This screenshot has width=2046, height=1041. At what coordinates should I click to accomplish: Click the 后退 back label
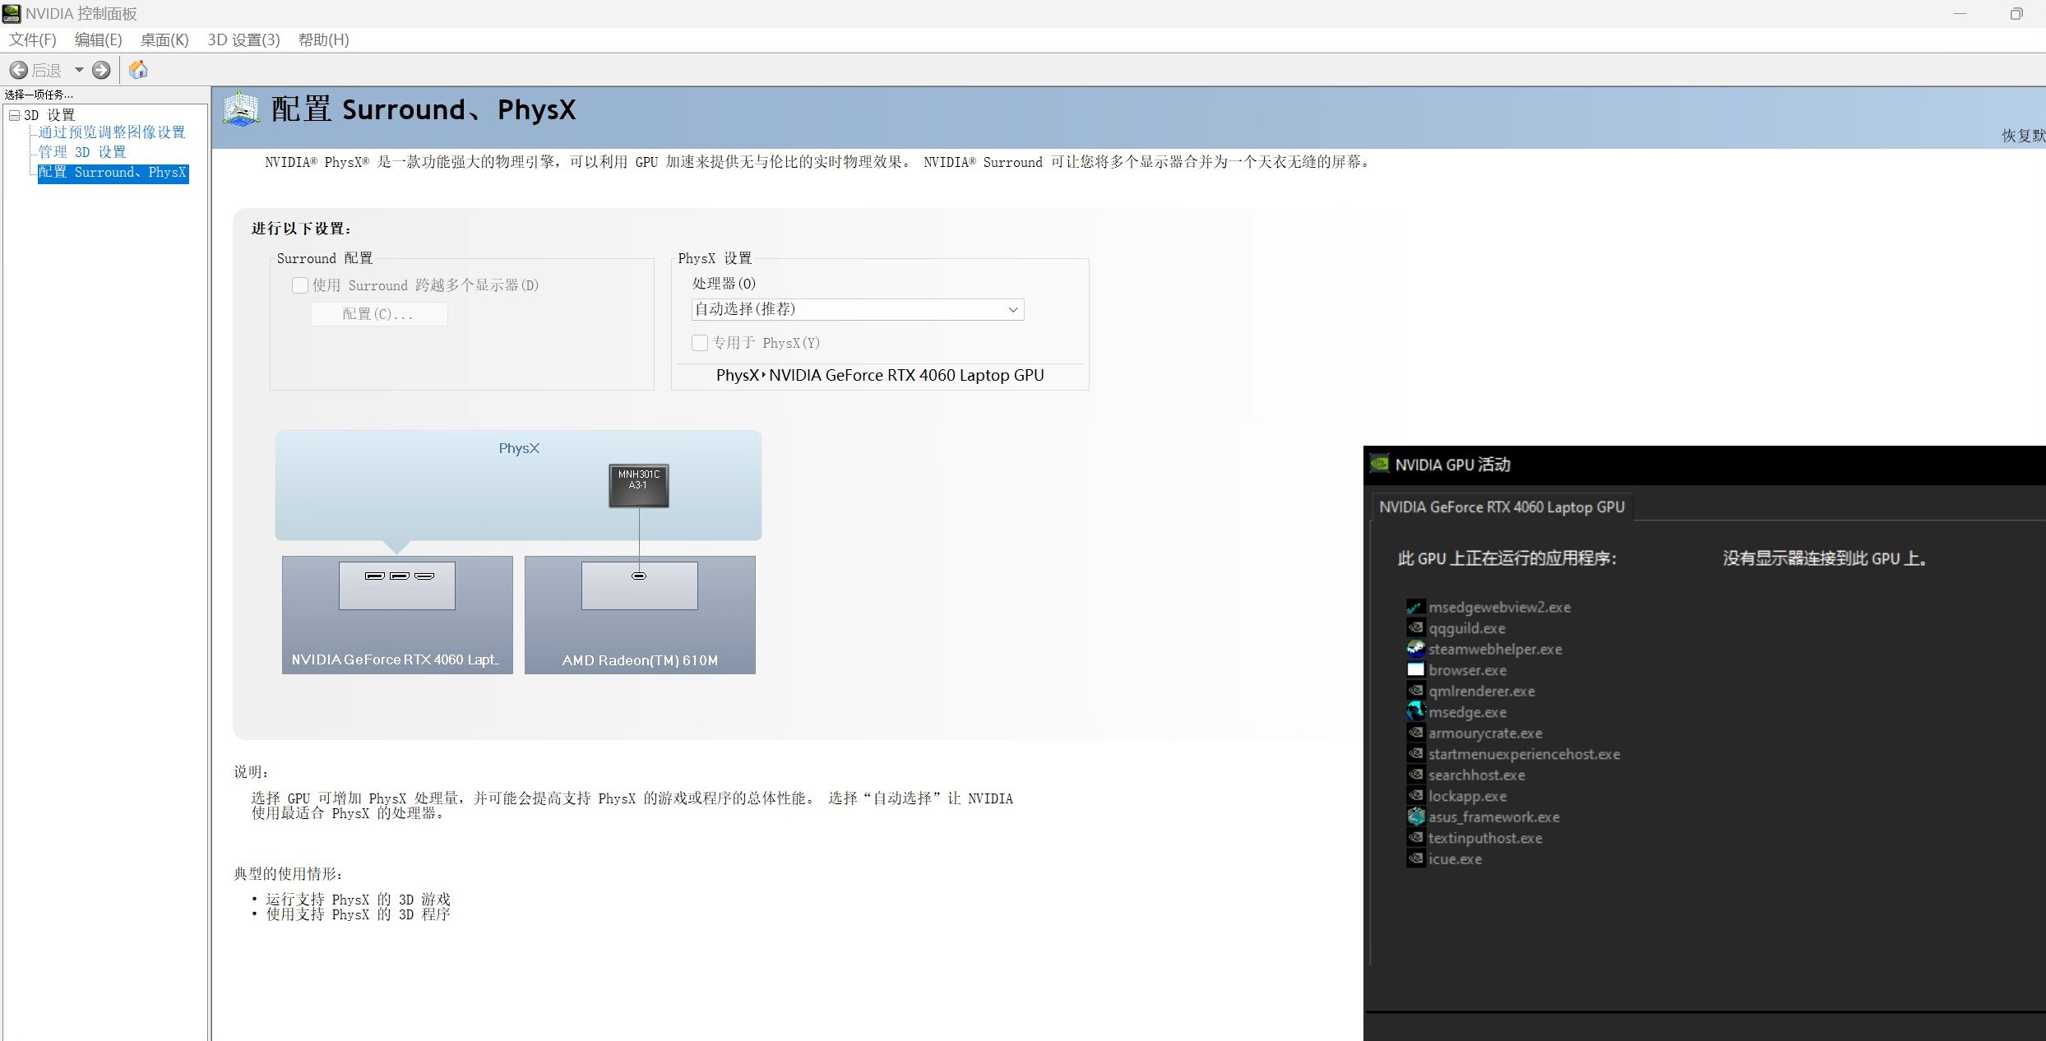(x=47, y=71)
